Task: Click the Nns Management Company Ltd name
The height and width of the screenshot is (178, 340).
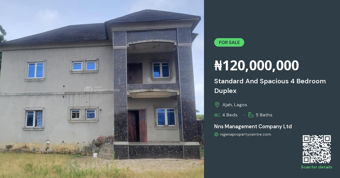Action: click(253, 126)
